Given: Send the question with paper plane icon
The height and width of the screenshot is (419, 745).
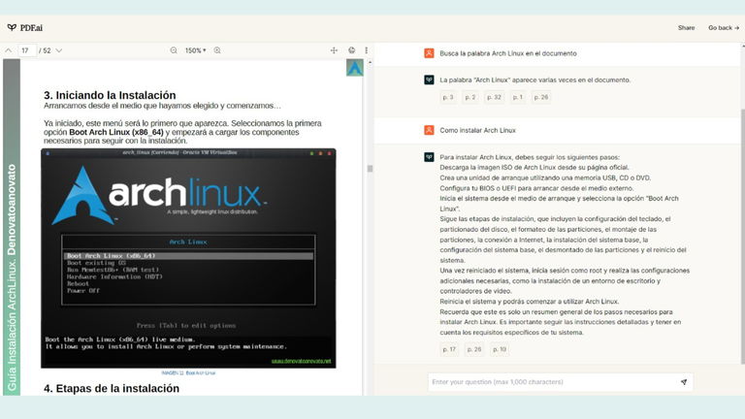Looking at the screenshot, I should [684, 382].
